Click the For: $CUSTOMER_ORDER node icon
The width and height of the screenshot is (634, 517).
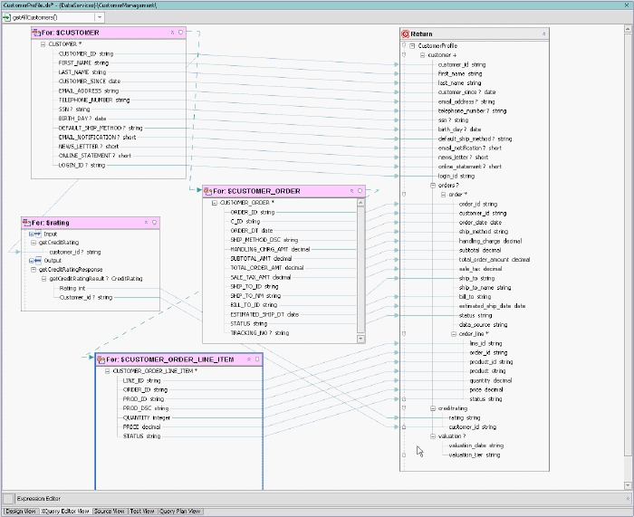(x=207, y=191)
